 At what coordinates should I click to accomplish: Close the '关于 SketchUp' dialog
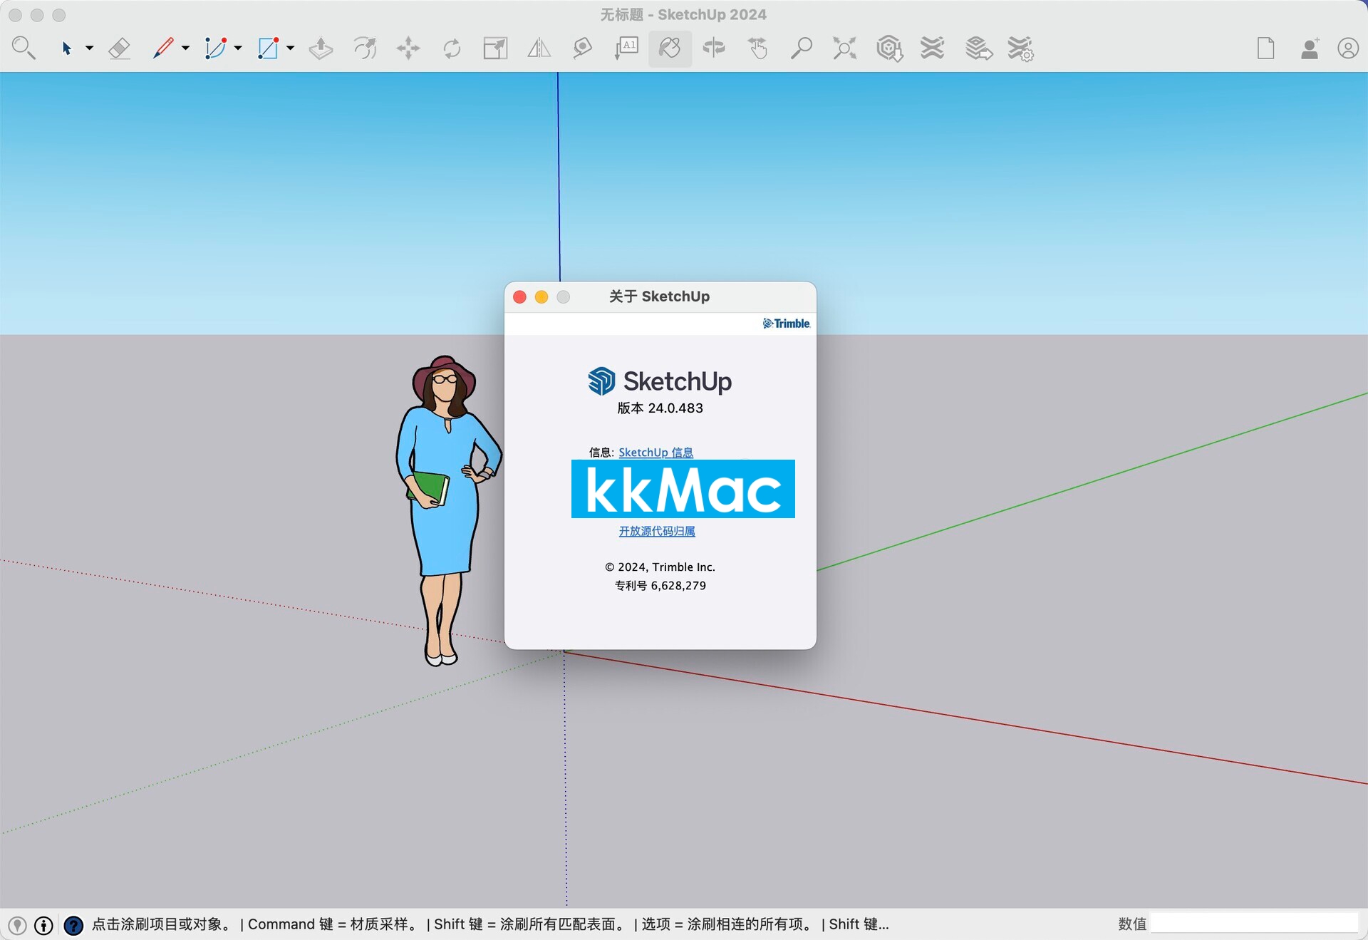(x=519, y=296)
